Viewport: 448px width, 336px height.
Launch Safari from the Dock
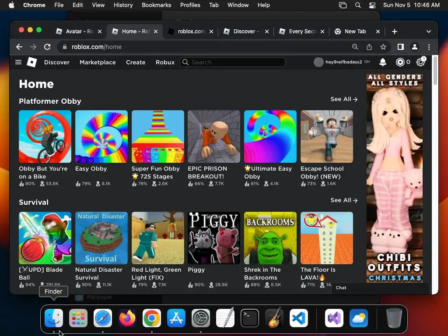[103, 318]
